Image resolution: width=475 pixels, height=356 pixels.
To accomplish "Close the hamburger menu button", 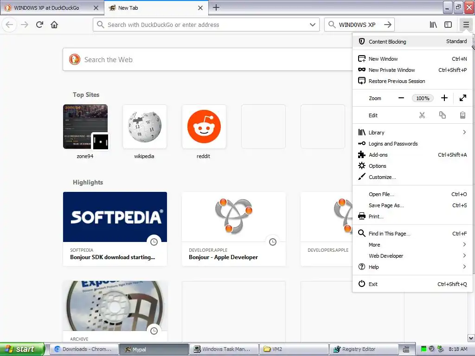I will point(466,25).
